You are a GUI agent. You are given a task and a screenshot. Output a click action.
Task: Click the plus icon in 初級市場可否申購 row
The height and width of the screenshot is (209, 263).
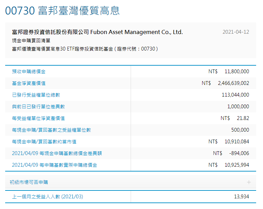click(x=249, y=182)
